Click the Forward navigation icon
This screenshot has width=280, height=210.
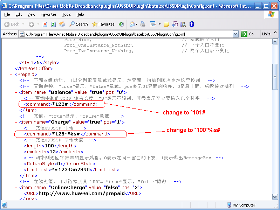pyautogui.click(x=32, y=24)
